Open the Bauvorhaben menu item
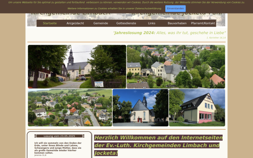This screenshot has height=158, width=253. pyautogui.click(x=177, y=23)
